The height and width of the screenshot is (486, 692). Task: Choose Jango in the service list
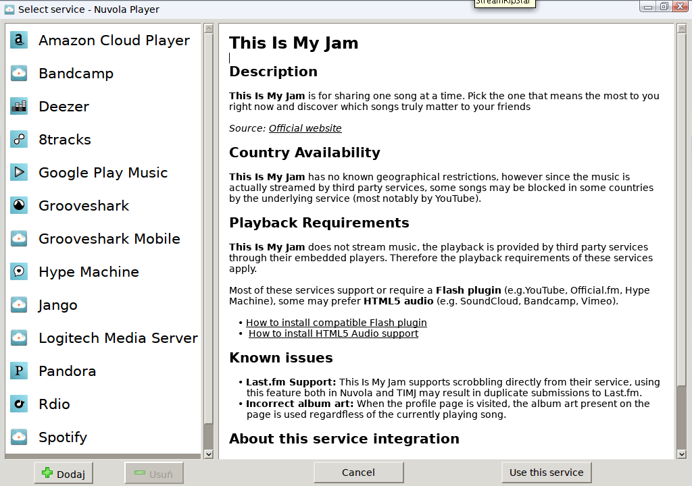(58, 305)
